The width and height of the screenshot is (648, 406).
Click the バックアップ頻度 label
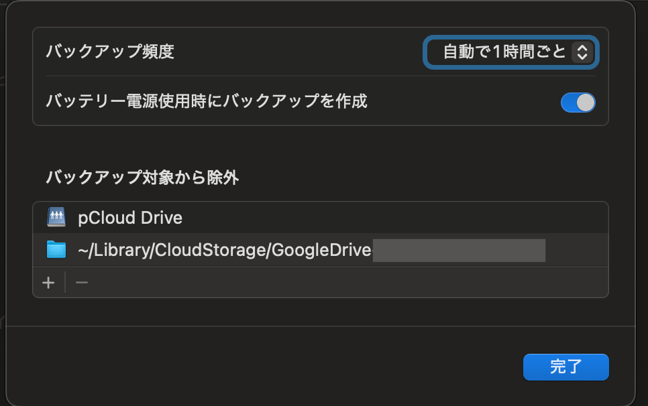pos(110,52)
